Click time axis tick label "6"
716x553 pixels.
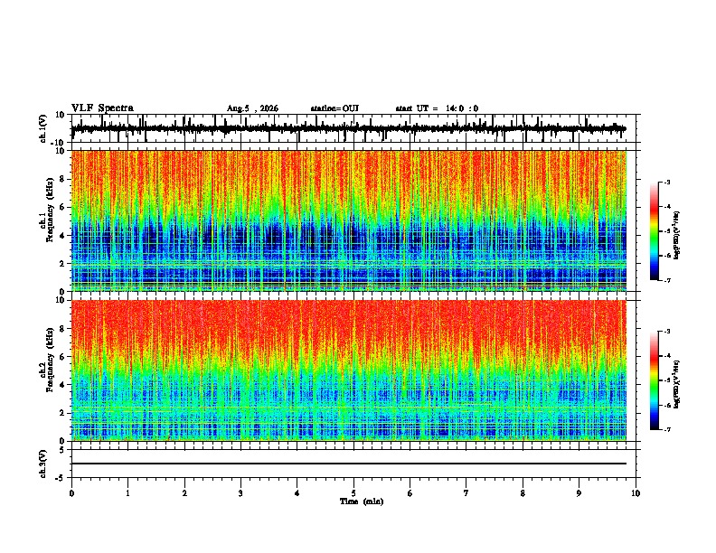[x=410, y=493]
